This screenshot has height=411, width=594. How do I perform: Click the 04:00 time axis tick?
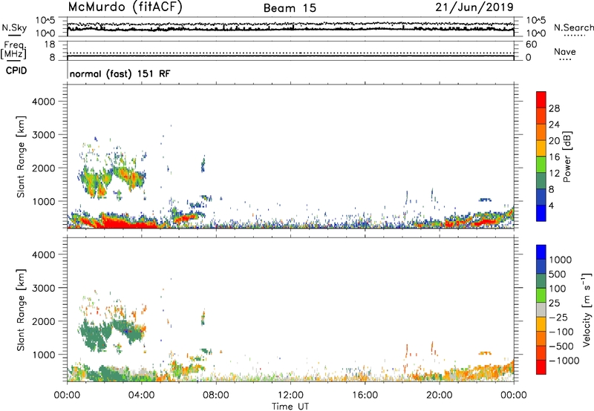coord(142,395)
